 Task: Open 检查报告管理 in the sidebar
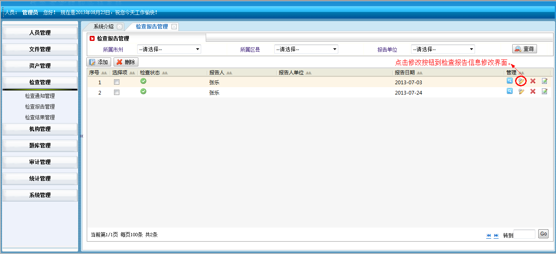click(x=40, y=107)
